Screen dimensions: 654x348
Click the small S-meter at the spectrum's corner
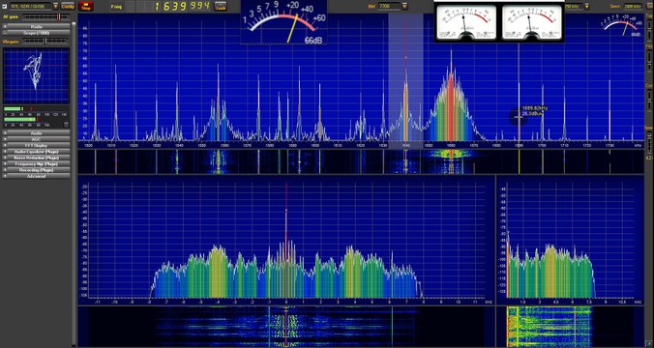(x=623, y=26)
